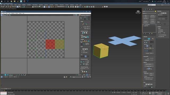170x95 pixels.
Task: Select Polygon mode in command panel Selection rollout
Action: click(x=149, y=39)
